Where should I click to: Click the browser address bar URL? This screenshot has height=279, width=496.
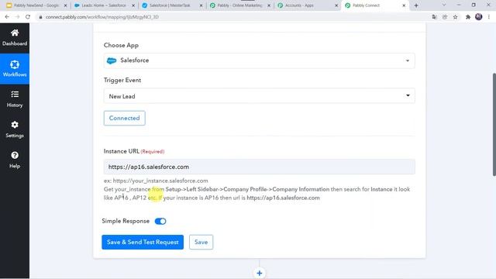[x=102, y=17]
